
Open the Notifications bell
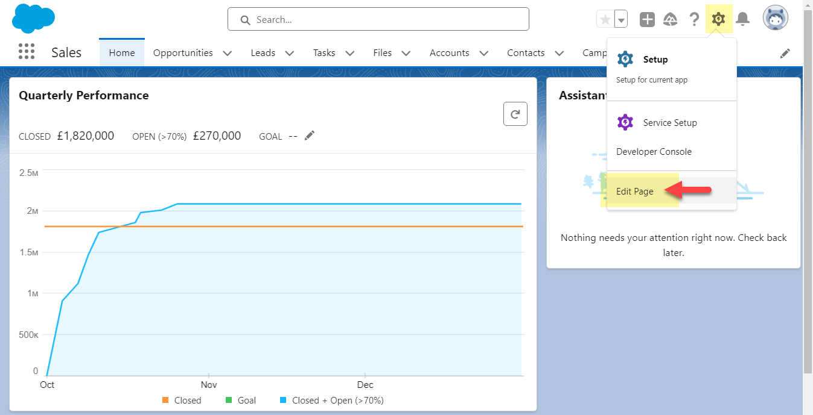[742, 19]
